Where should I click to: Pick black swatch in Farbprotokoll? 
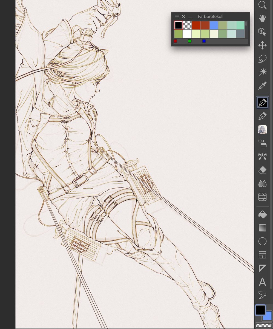(x=178, y=25)
